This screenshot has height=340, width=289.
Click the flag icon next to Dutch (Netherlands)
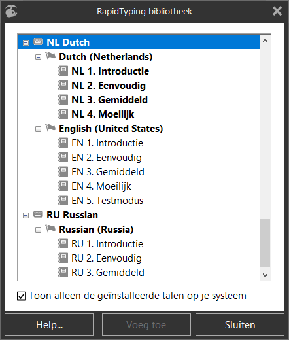(50, 56)
